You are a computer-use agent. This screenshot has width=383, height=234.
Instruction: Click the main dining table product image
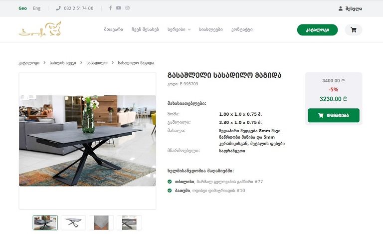click(x=87, y=141)
